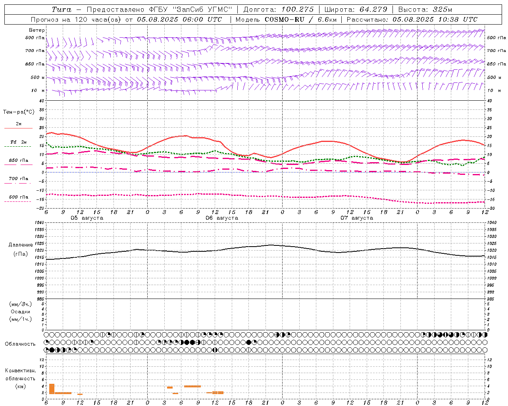Click the solid legend line under "2м"

(x=18, y=128)
